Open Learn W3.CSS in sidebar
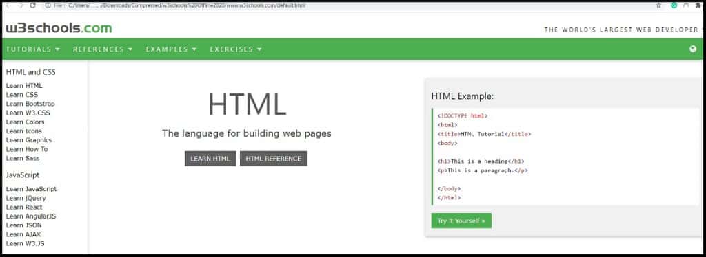Image resolution: width=706 pixels, height=257 pixels. point(27,113)
